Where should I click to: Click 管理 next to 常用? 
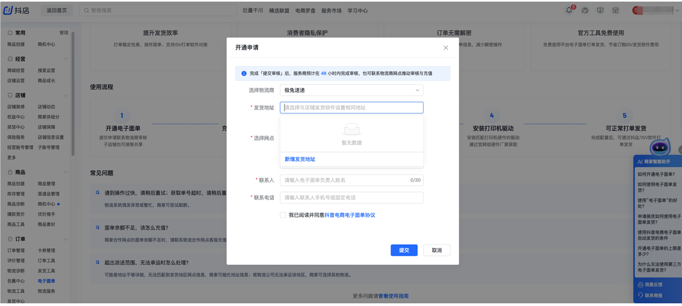pos(64,33)
